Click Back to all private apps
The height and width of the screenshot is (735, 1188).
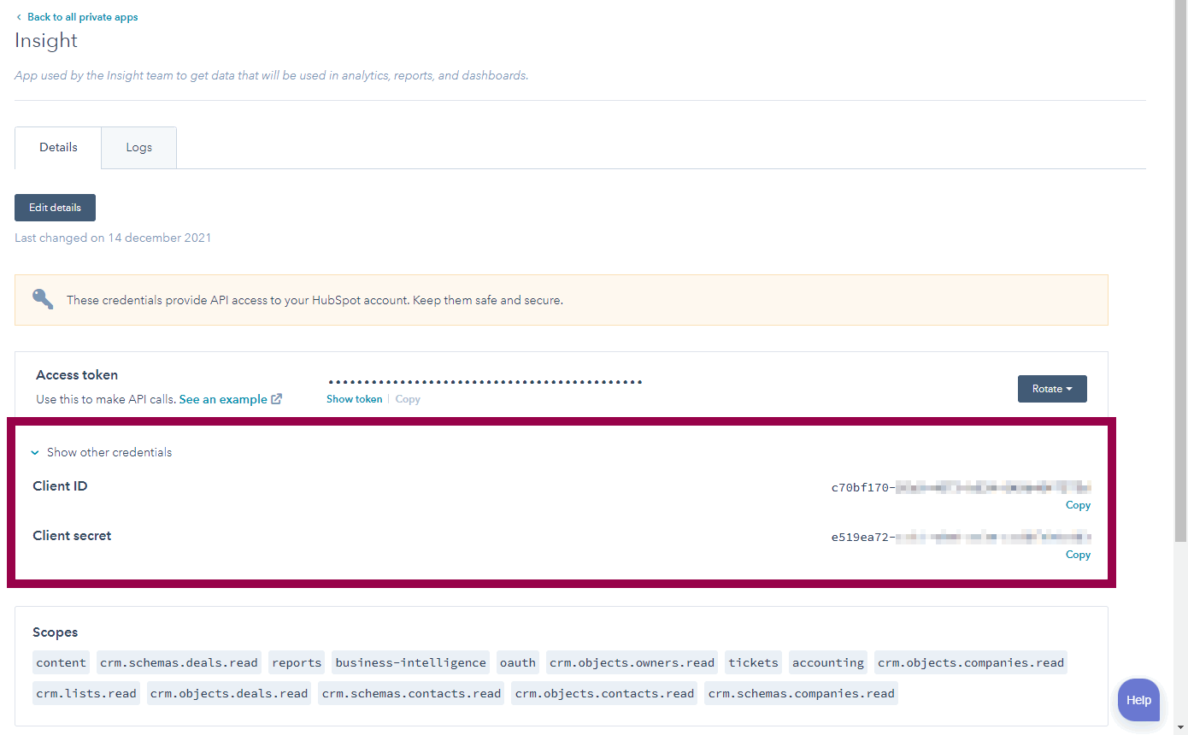[x=83, y=16]
